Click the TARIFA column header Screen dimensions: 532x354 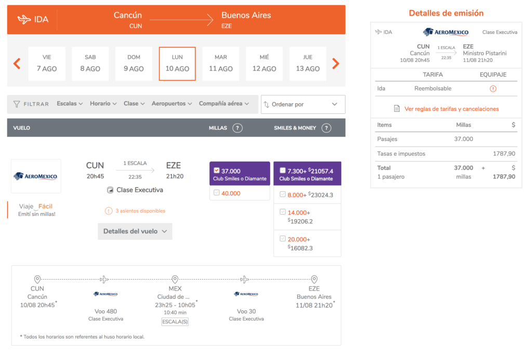point(433,74)
